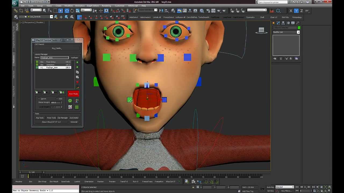Click the Help question mark icon
The image size is (344, 193).
click(308, 2)
